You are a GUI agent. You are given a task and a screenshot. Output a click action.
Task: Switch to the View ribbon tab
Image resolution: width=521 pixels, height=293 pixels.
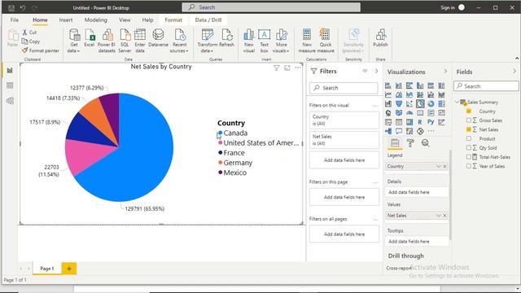tap(125, 20)
